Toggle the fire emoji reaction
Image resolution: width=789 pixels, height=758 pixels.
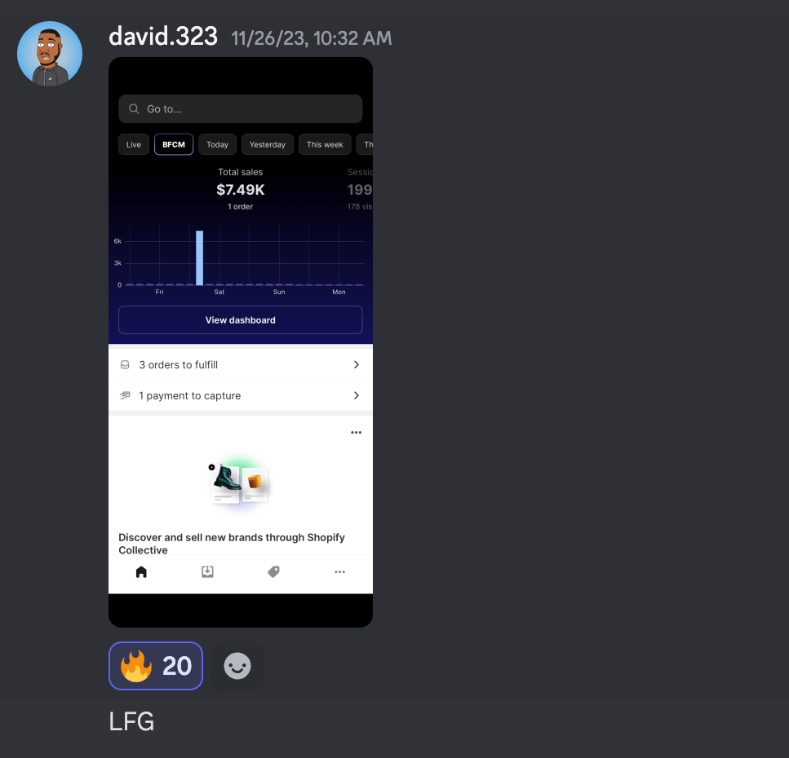tap(156, 666)
